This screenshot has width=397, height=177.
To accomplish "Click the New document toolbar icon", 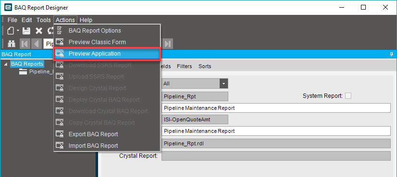I will (x=11, y=31).
